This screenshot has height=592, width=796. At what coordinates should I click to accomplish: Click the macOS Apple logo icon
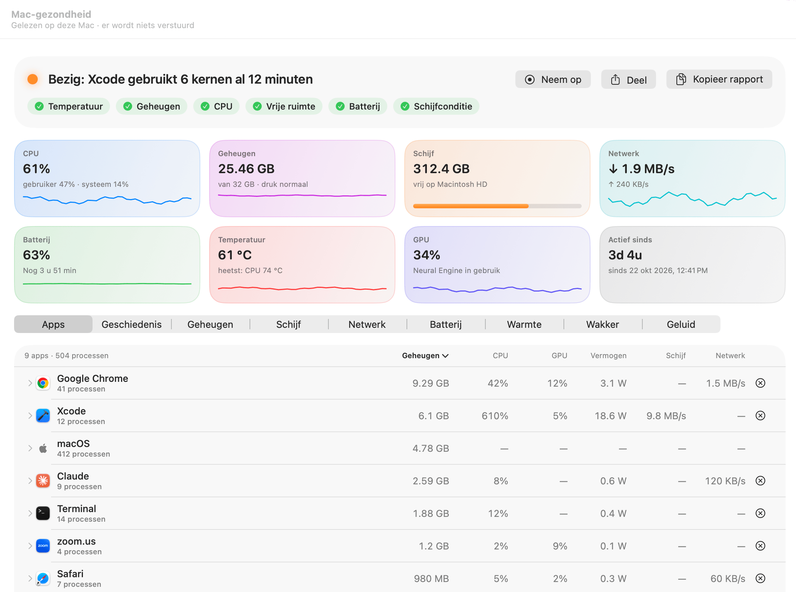click(43, 448)
